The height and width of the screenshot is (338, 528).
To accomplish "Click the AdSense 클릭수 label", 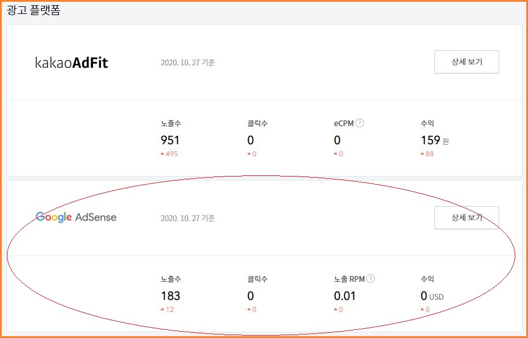I will [257, 280].
